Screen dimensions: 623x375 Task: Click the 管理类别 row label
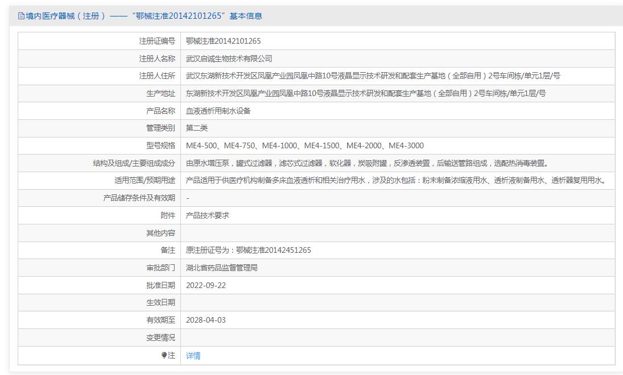coord(160,128)
